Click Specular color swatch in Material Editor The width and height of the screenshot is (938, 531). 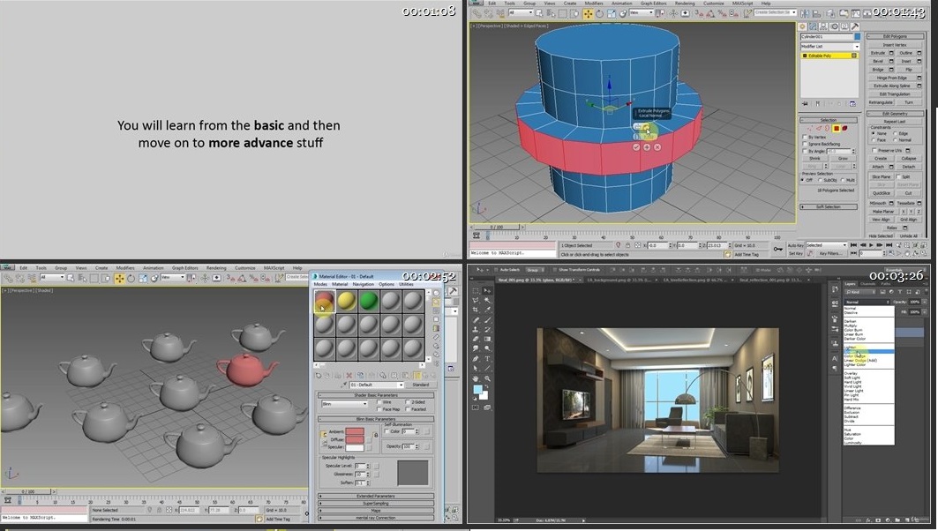(x=355, y=447)
